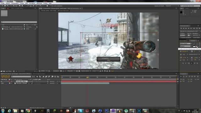
Task: Switch to the Paragraphe panel tab
Action: 183,74
